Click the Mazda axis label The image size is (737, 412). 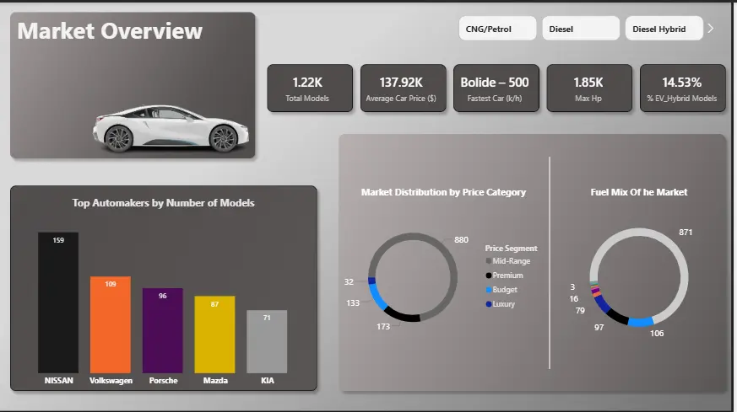click(215, 381)
